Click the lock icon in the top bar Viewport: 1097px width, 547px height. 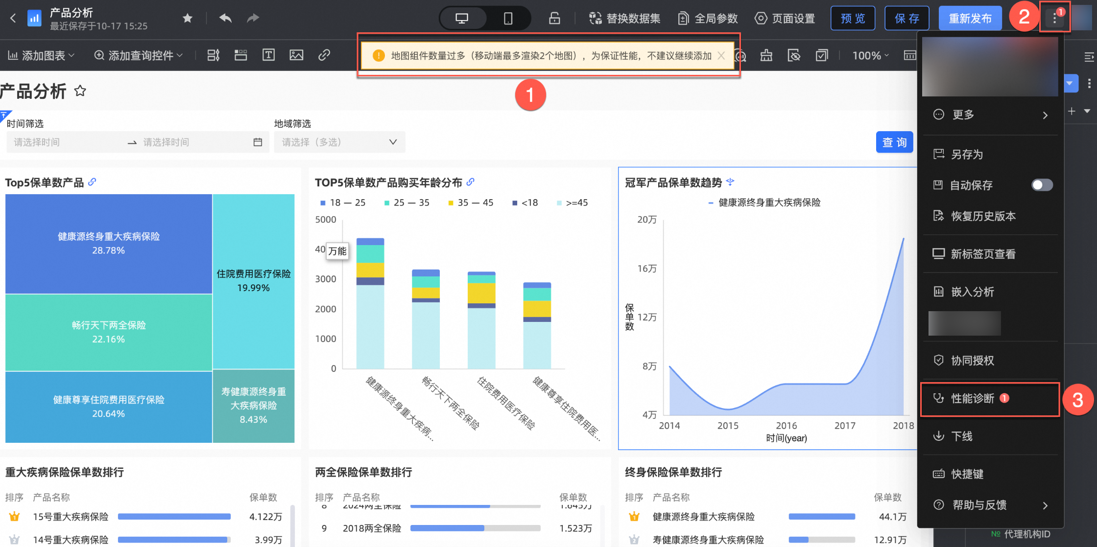(x=554, y=19)
